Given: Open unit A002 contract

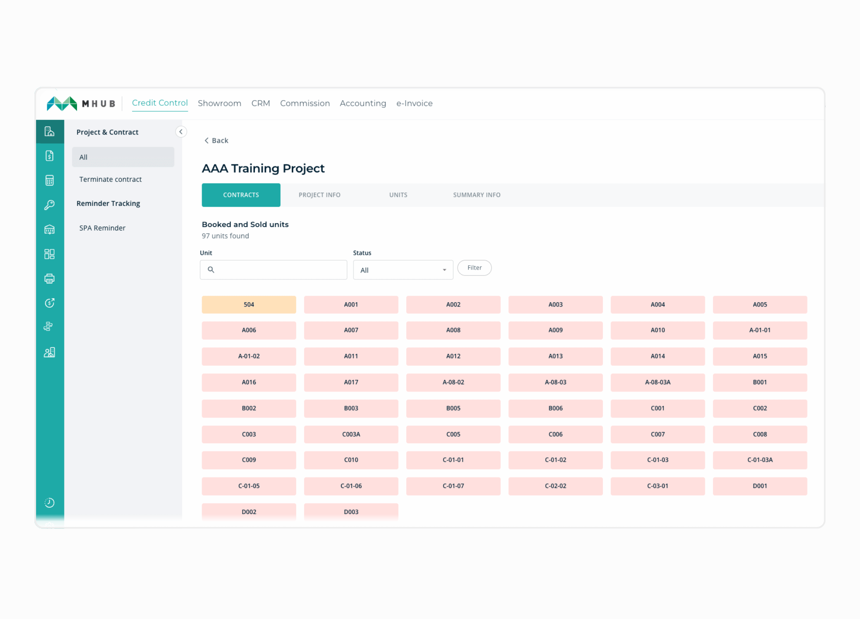Looking at the screenshot, I should point(453,304).
